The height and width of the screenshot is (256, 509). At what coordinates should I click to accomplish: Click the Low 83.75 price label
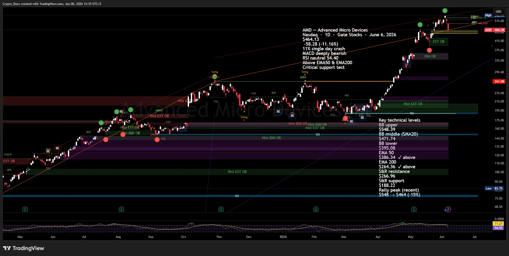click(494, 188)
